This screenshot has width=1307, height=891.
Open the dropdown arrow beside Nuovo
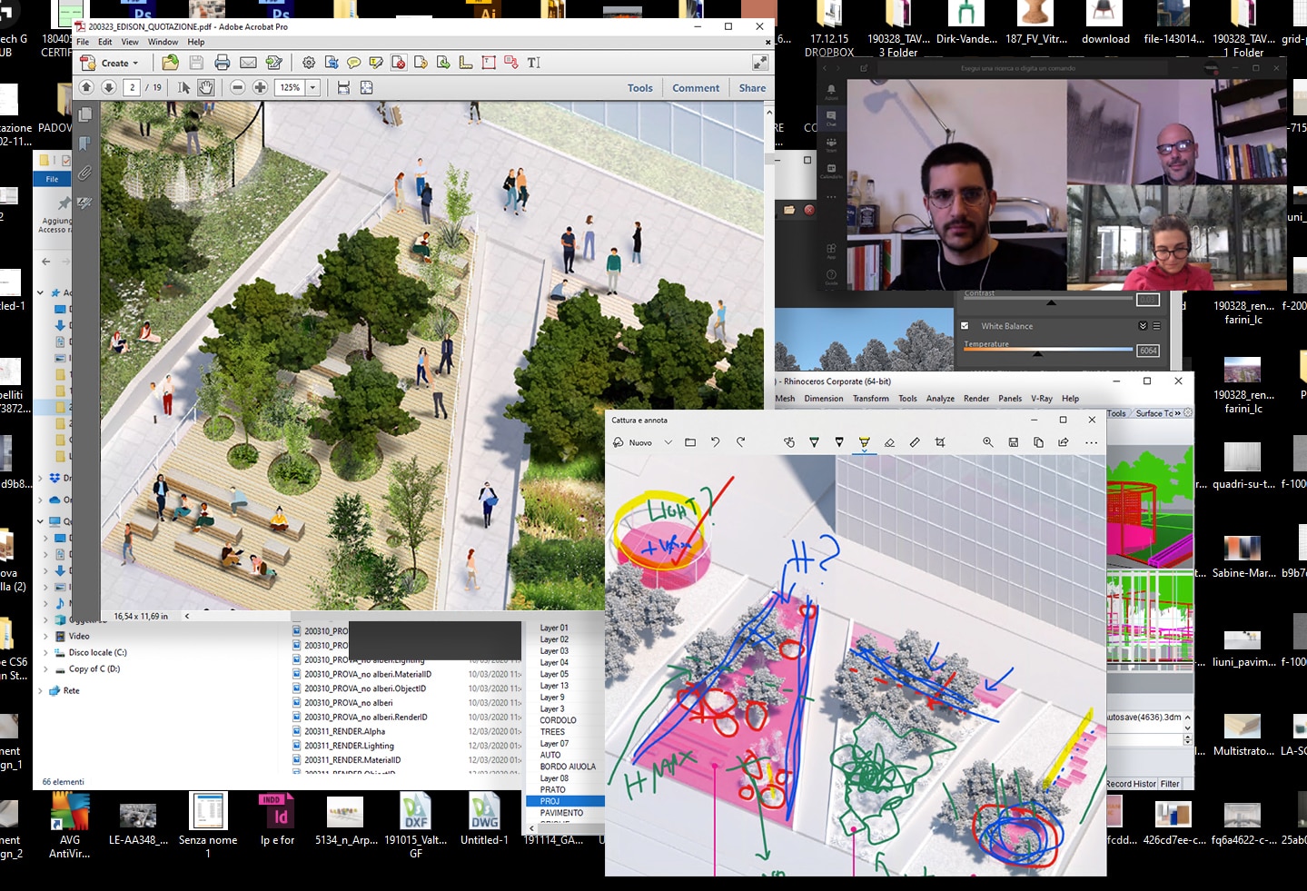(668, 442)
